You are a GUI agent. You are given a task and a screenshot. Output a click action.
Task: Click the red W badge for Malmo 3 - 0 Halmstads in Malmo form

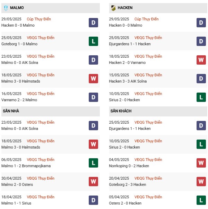(93, 78)
